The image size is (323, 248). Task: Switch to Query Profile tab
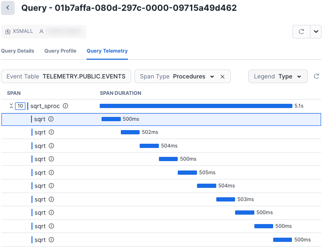pyautogui.click(x=60, y=51)
